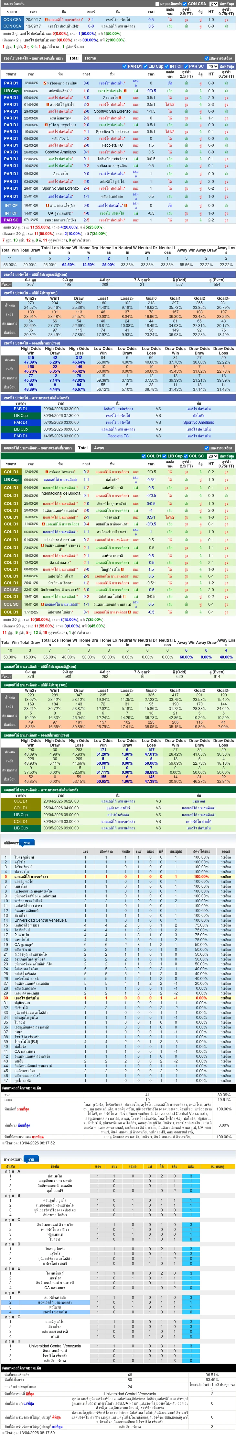Image resolution: width=236 pixels, height=1440 pixels.
Task: Click Sportivo San Lorenzo in the 28/01/26 row
Action: click(x=60, y=188)
